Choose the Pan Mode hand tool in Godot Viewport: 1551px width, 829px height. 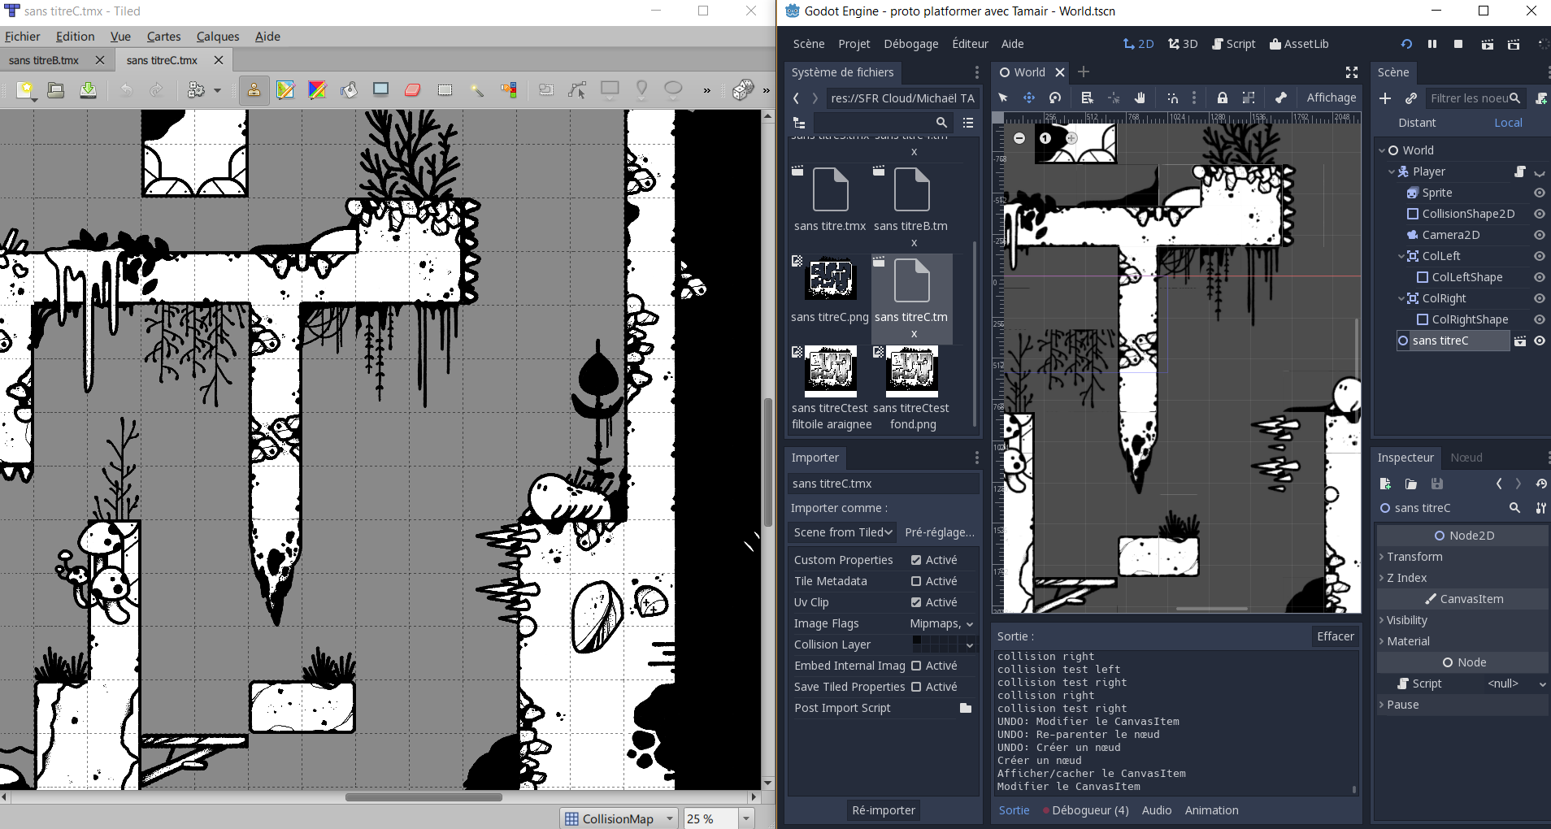pyautogui.click(x=1140, y=98)
